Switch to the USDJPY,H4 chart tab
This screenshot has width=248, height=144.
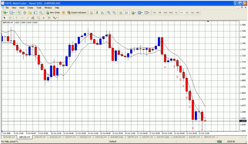pyautogui.click(x=71, y=137)
